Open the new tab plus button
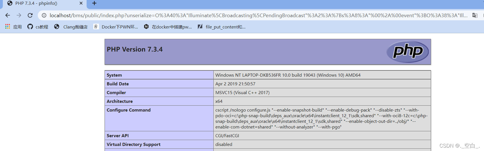Image resolution: width=484 pixels, height=151 pixels. [94, 3]
